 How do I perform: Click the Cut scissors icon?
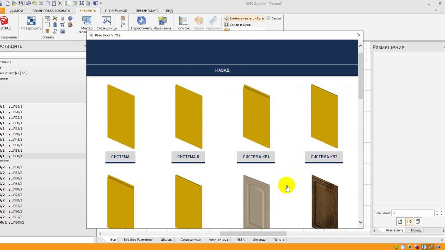coord(41,3)
